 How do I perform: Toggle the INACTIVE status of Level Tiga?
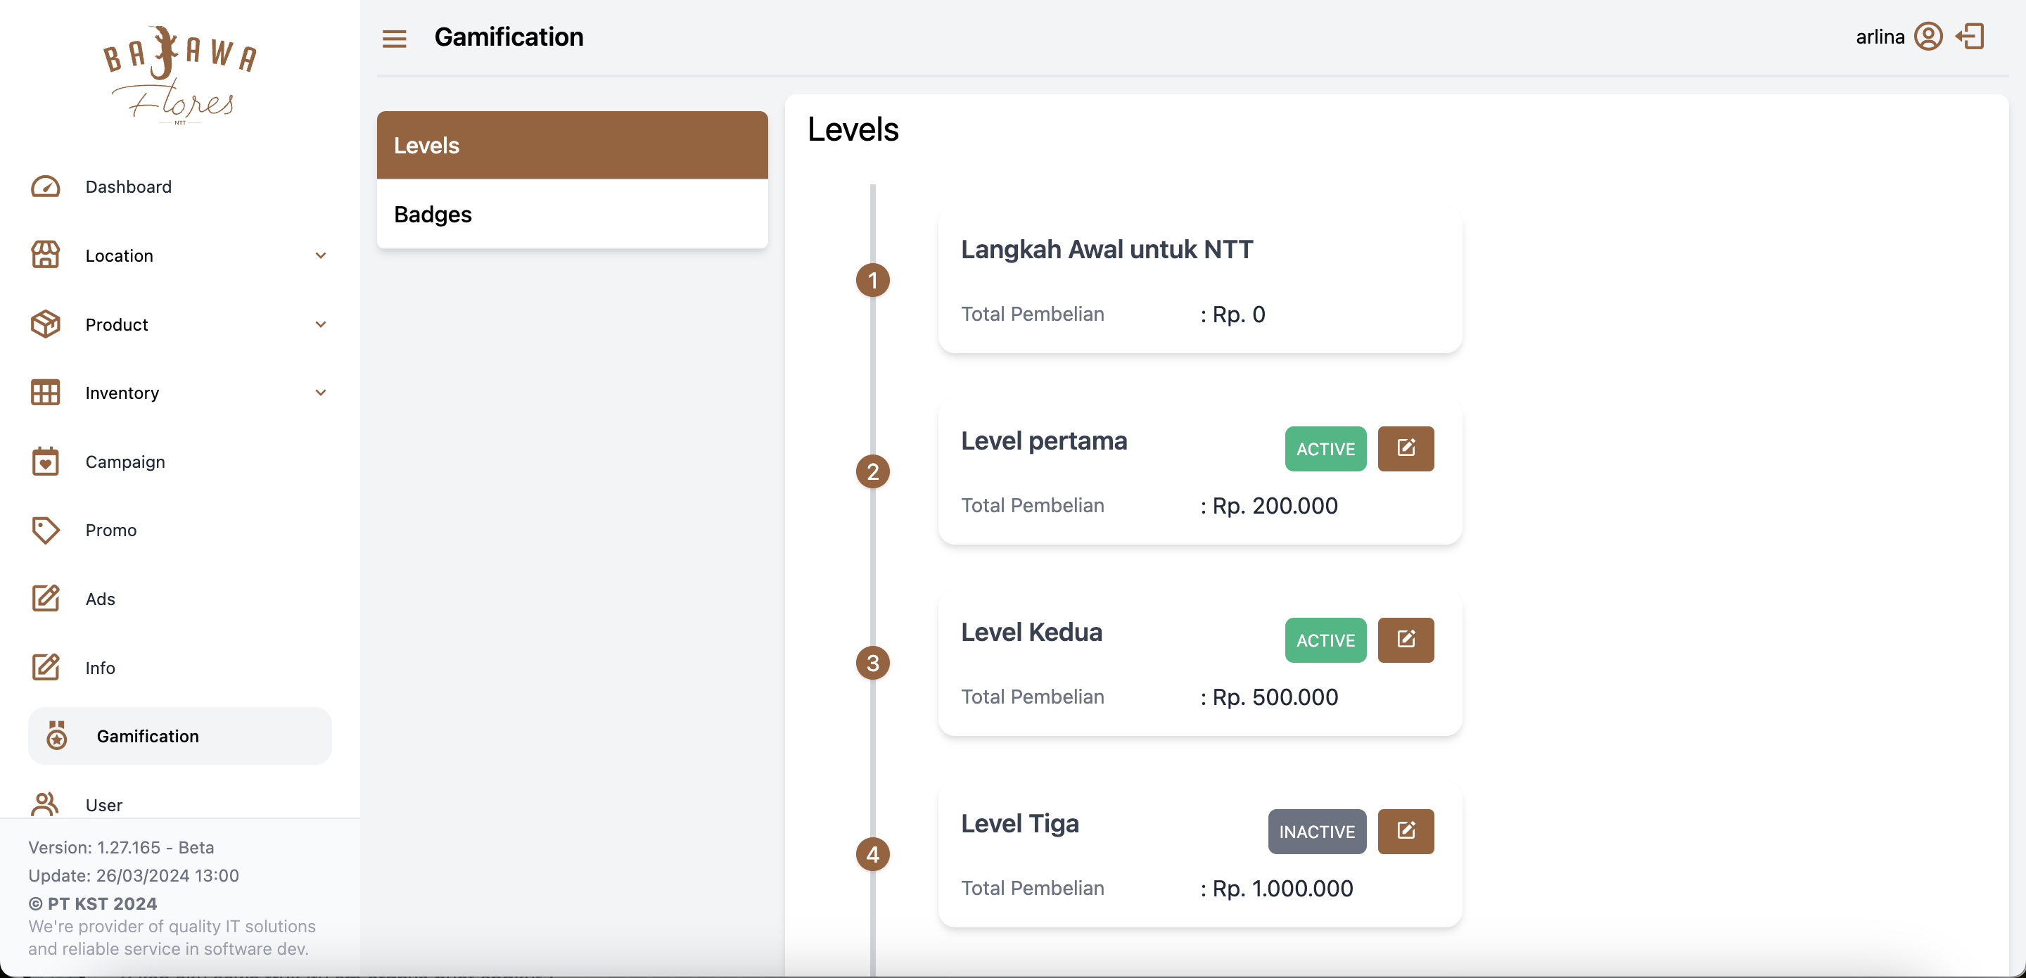(1315, 831)
